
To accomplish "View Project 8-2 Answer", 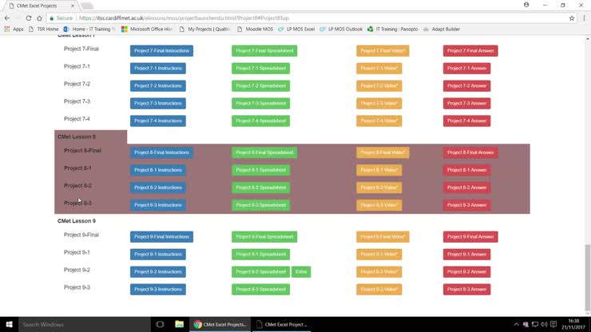I will [x=466, y=188].
